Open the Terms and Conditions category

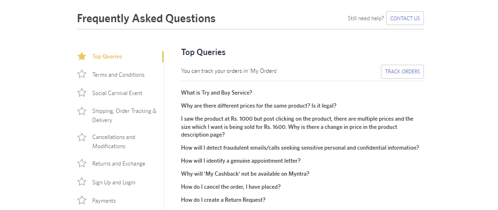[x=118, y=75]
